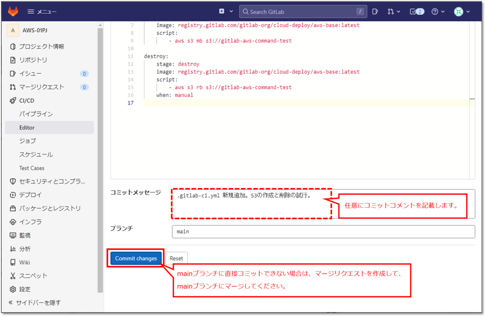Image resolution: width=486 pixels, height=317 pixels.
Task: Open the to-do list icon with badge 2
Action: 417,12
